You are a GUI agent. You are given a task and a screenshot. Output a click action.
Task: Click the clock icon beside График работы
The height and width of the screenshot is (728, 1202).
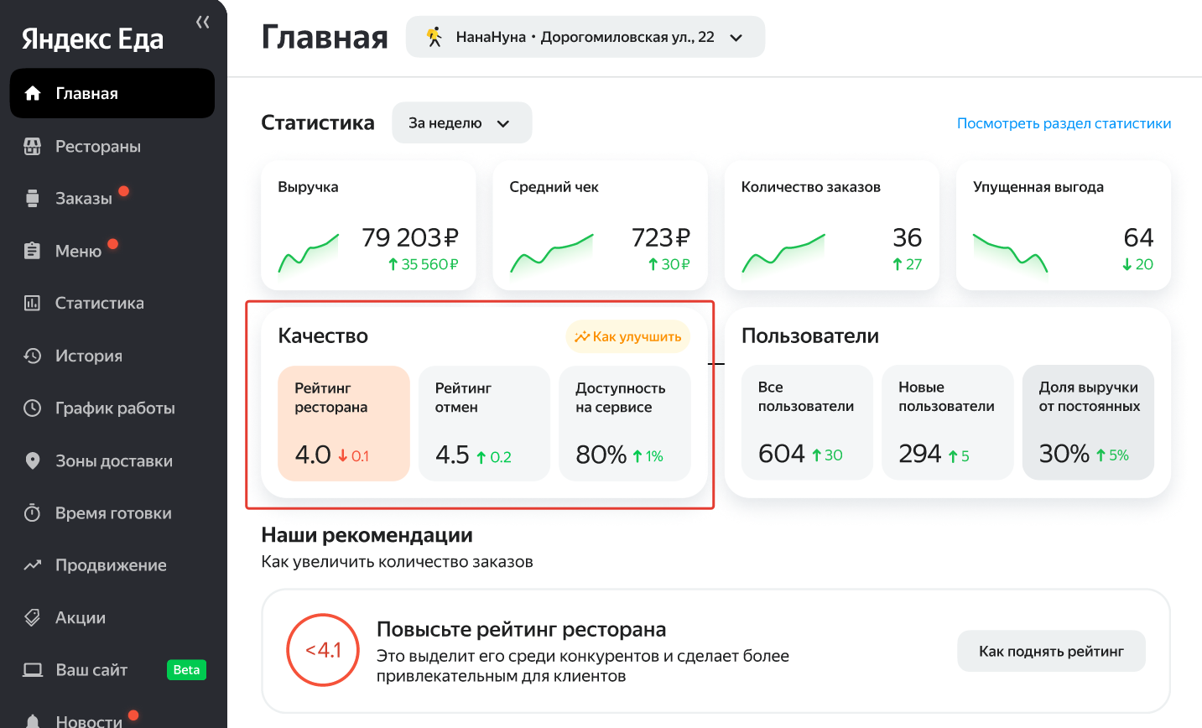(33, 408)
